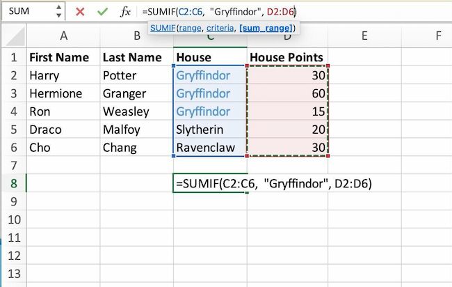Click the SUMIF link in formula tooltip
The image size is (452, 287).
pyautogui.click(x=163, y=28)
